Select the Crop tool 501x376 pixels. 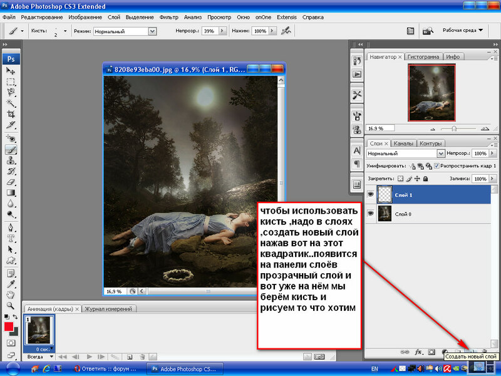[11, 114]
